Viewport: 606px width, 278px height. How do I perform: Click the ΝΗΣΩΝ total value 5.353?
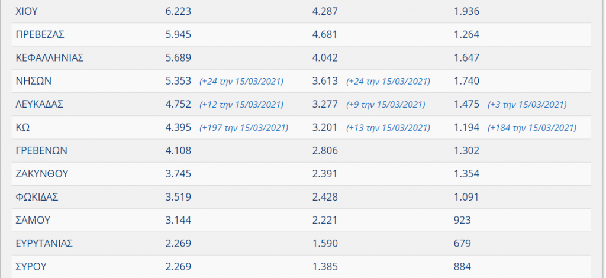point(178,81)
